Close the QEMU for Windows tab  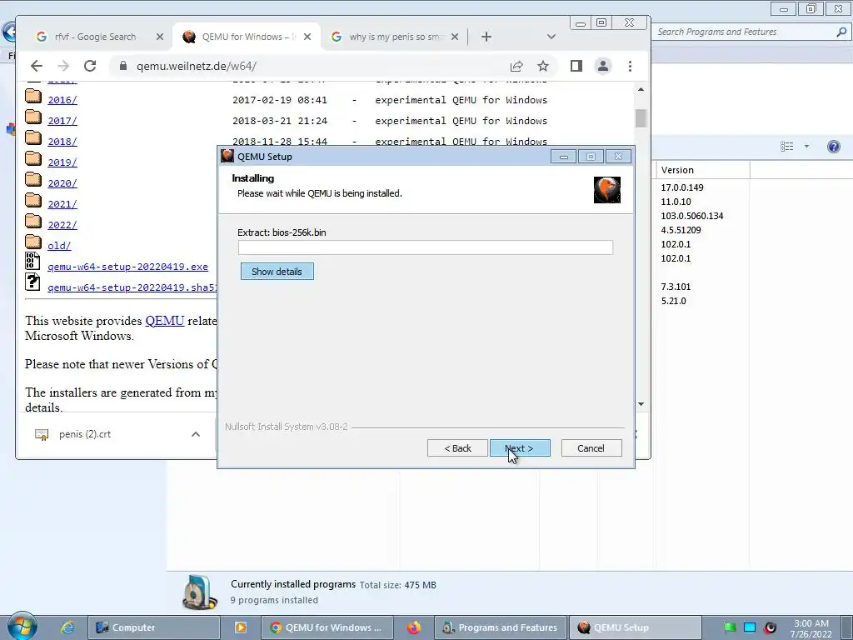(x=307, y=37)
